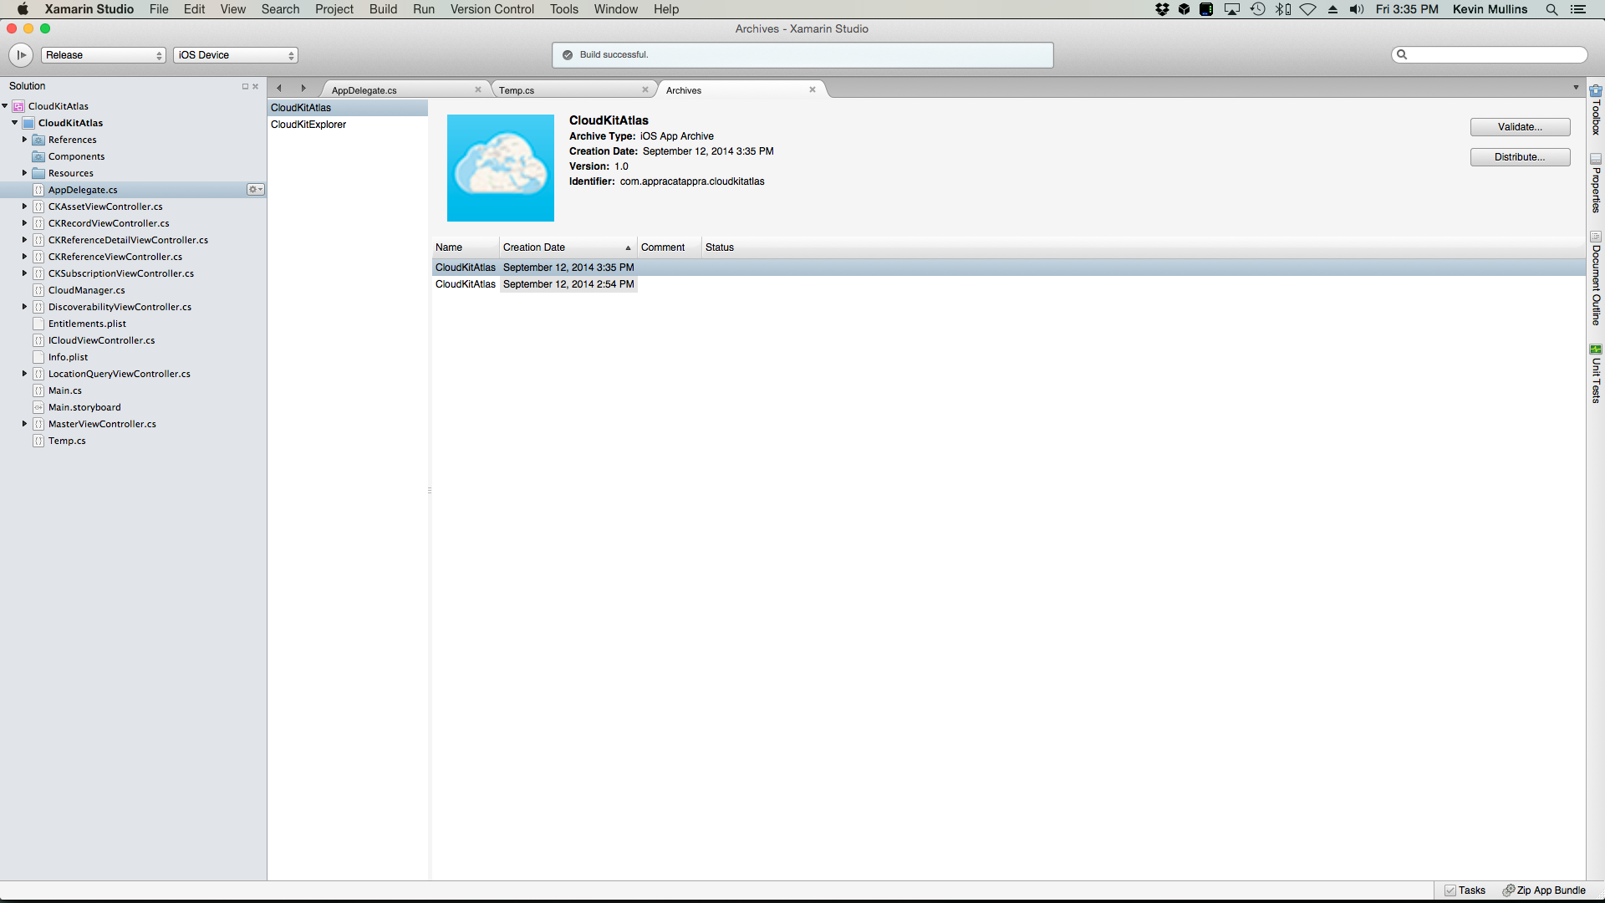
Task: Open the Tasks pad in status bar
Action: point(1465,890)
